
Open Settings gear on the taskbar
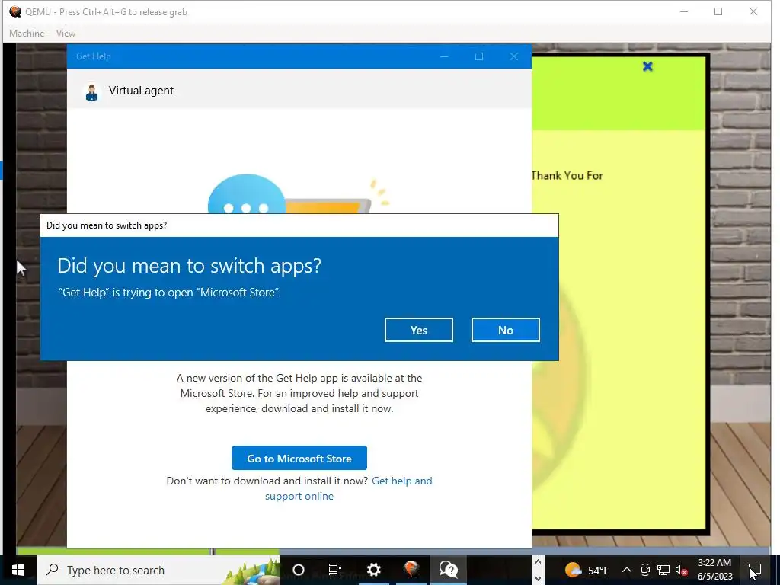pos(373,570)
